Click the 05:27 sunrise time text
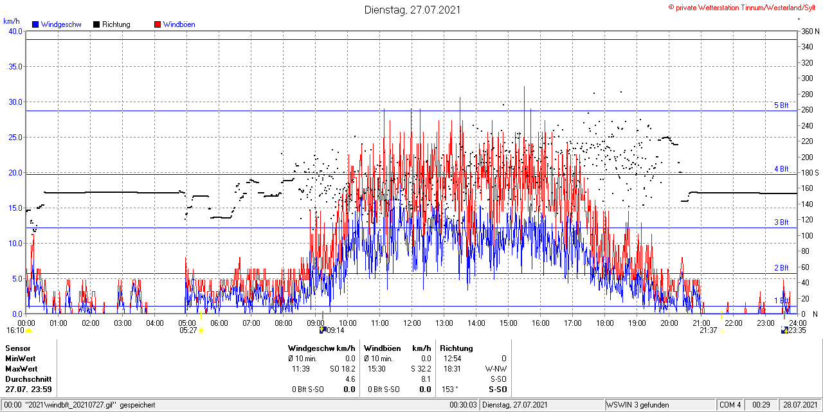823x412 pixels. click(x=188, y=330)
